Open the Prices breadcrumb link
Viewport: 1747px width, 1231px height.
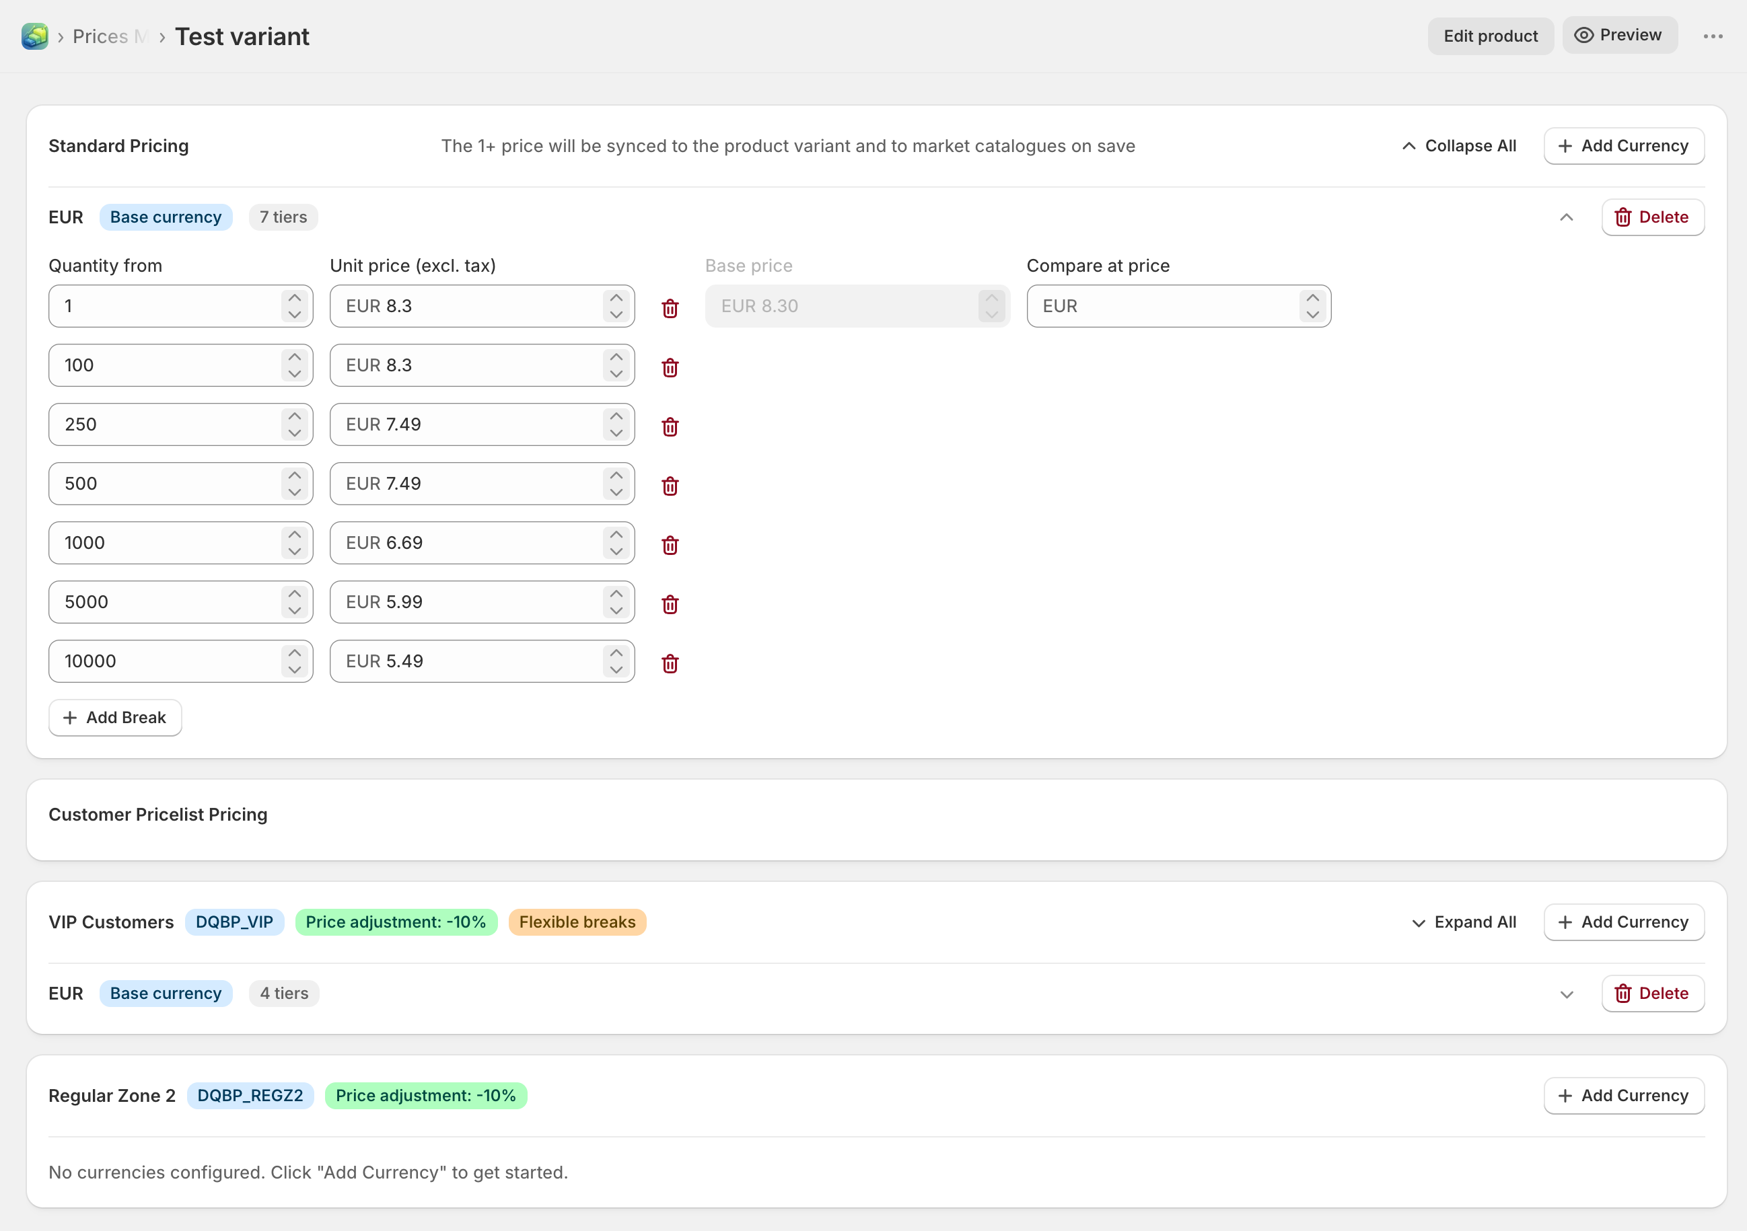point(109,36)
